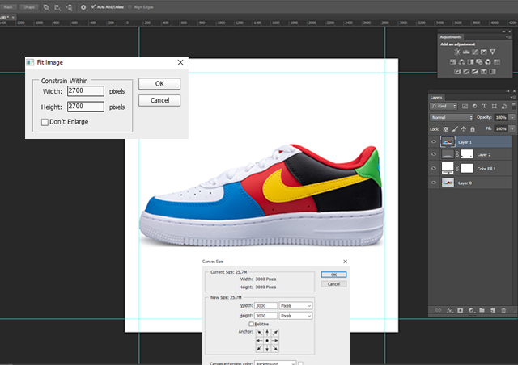518x365 pixels.
Task: Create a new layer group folder
Action: (x=482, y=310)
